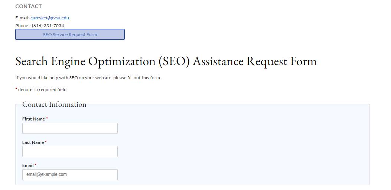Screen dimensions: 391x190
Task: Focus the Last Name text field
Action: click(70, 151)
